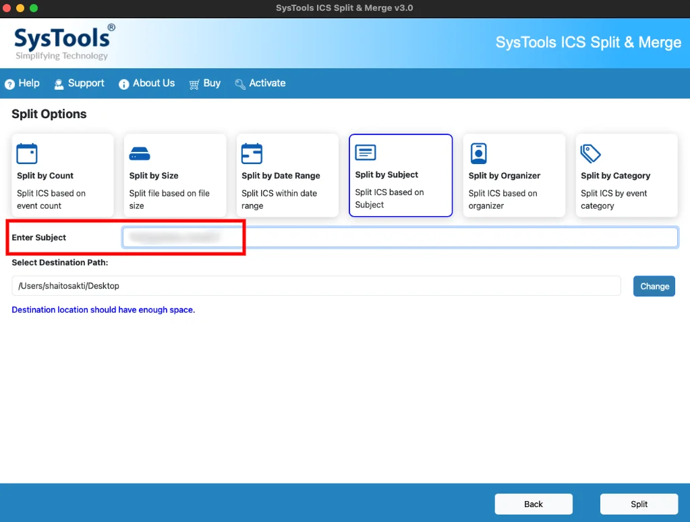
Task: Click the Split by Size drive icon
Action: point(140,154)
